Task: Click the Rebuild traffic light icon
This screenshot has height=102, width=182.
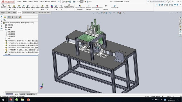Action: [x=85, y=2]
